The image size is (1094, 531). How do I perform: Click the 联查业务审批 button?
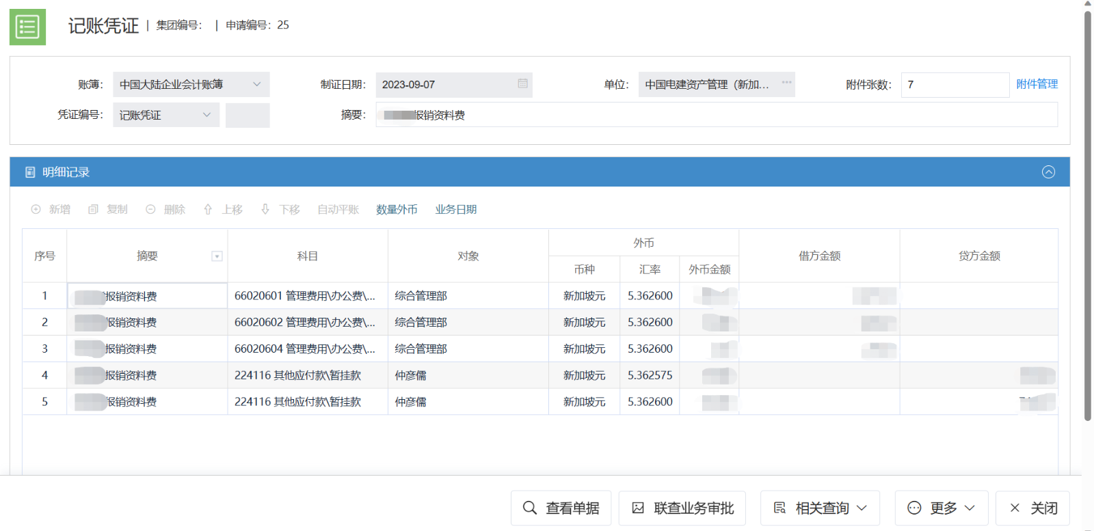(x=682, y=508)
